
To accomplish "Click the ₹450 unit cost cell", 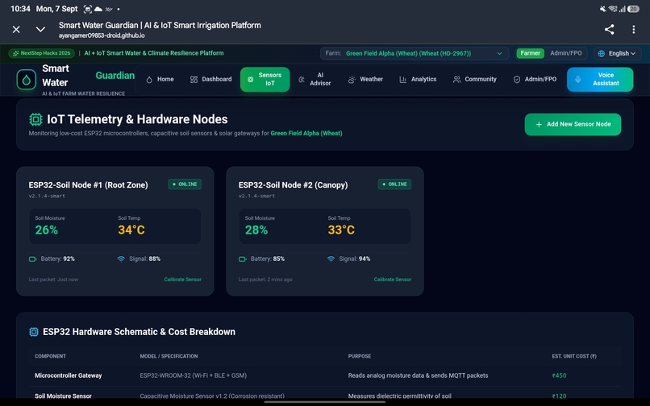I will [559, 375].
